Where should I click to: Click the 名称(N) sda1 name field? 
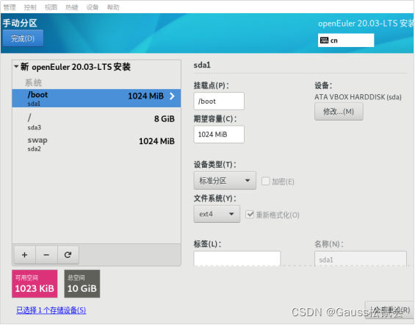click(361, 259)
